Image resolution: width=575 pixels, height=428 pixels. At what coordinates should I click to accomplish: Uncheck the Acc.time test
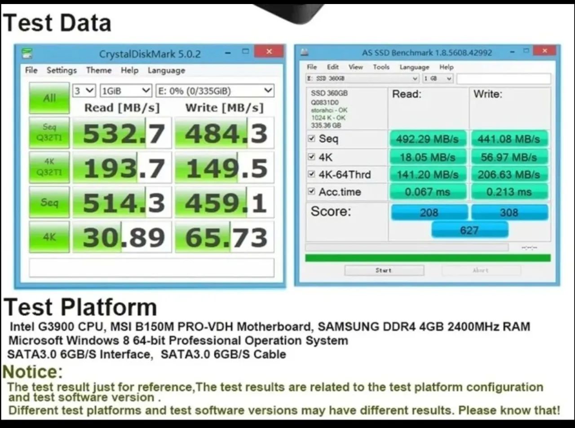(311, 191)
